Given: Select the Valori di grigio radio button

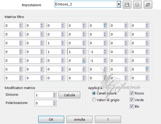Looking at the screenshot, I should 94,100.
